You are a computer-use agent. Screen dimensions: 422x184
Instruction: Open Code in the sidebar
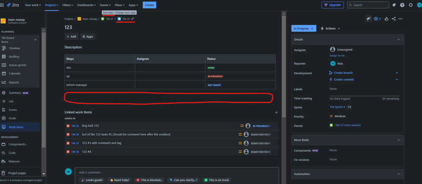point(12,153)
